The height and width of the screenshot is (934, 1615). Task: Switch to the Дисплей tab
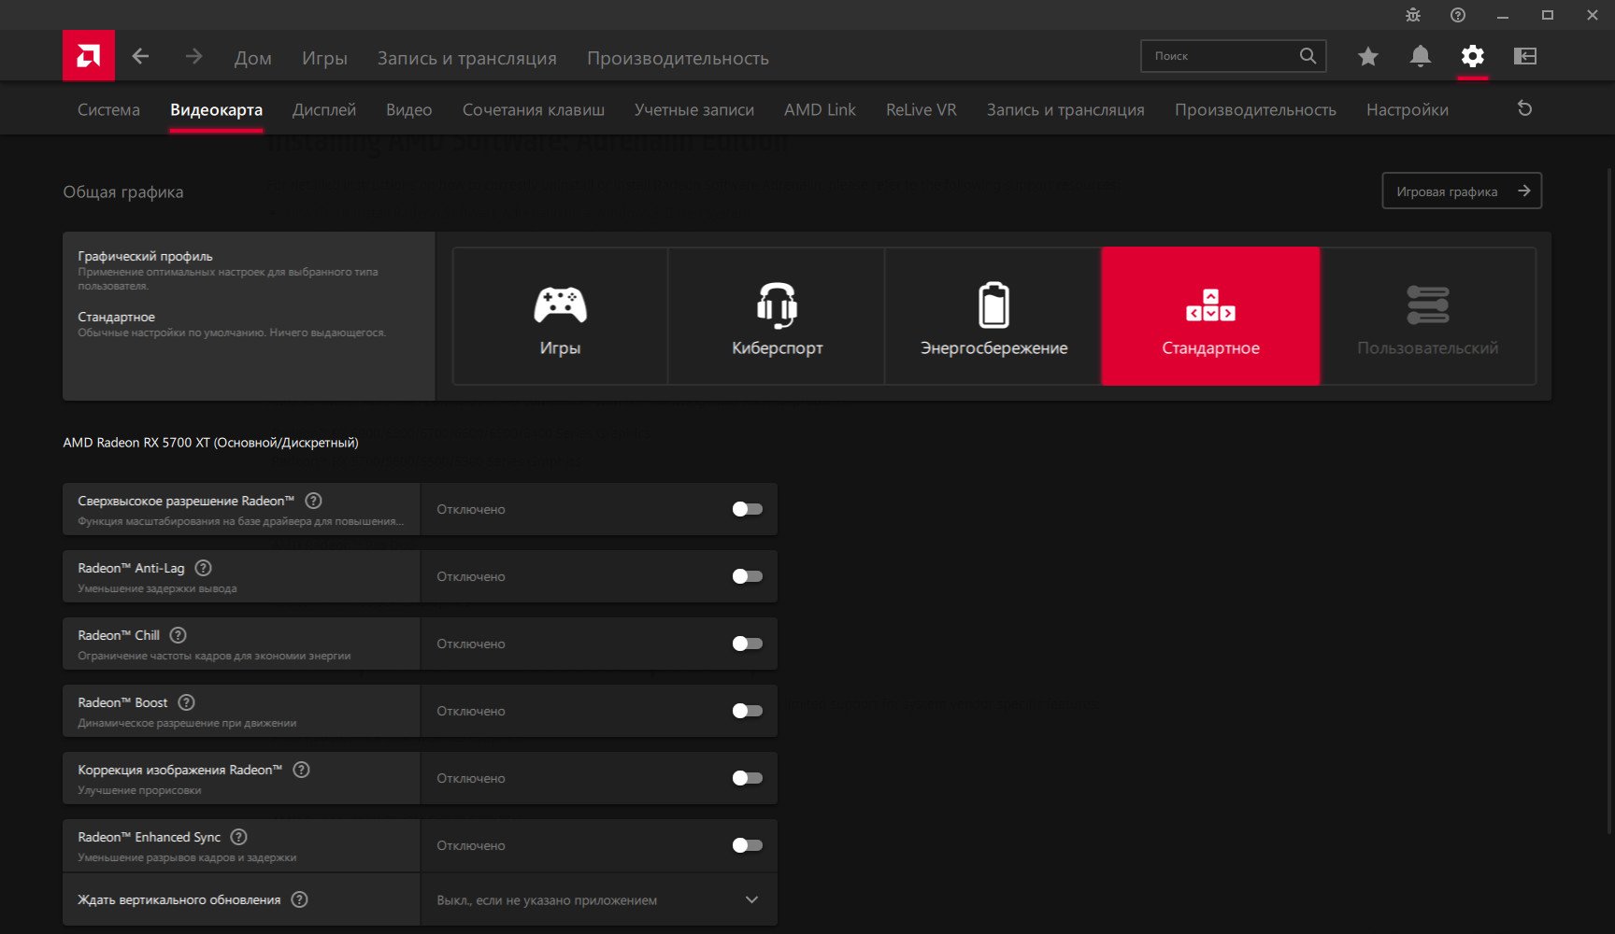pos(324,109)
